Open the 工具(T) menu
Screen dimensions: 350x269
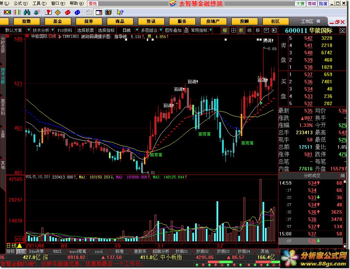(39, 3)
